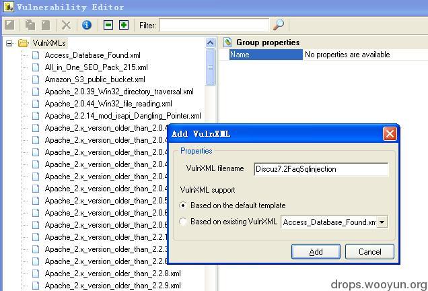
Task: Click the first gray toolbar icon
Action: pos(9,25)
